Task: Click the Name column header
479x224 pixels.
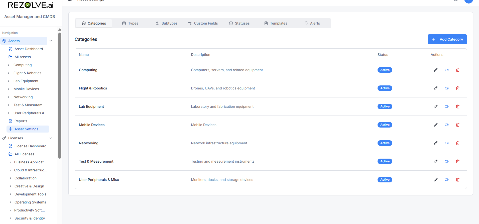Action: click(x=84, y=55)
